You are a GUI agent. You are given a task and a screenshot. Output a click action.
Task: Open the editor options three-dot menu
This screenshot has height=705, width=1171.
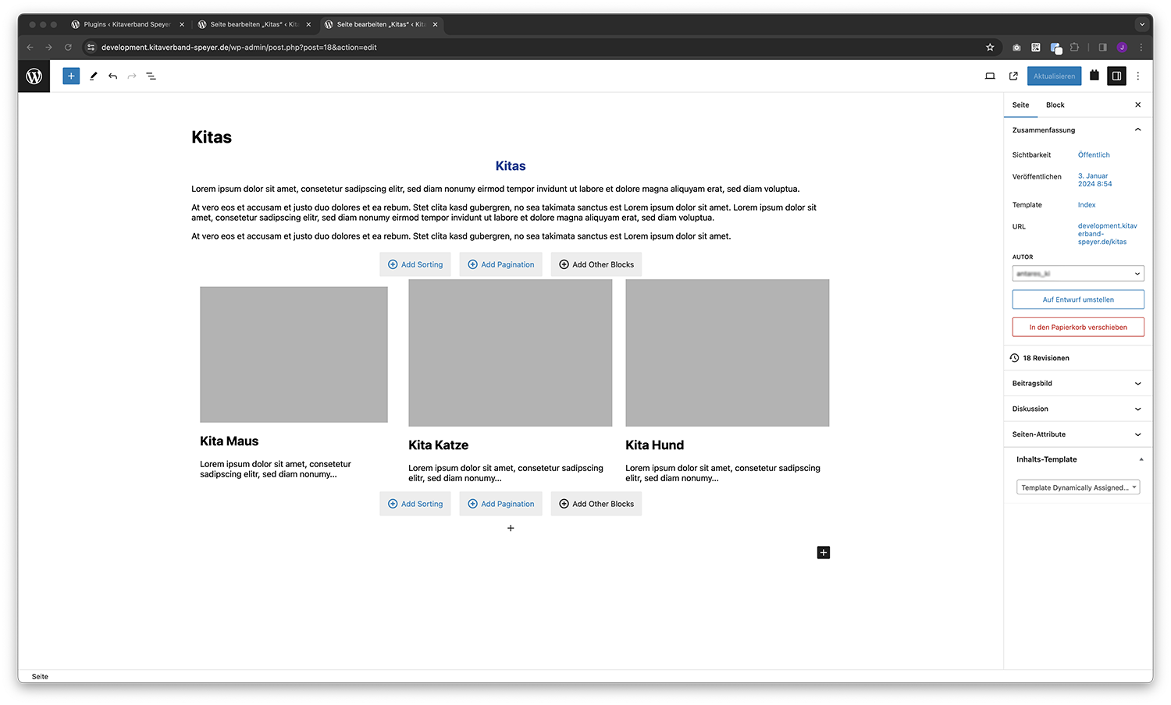point(1138,76)
